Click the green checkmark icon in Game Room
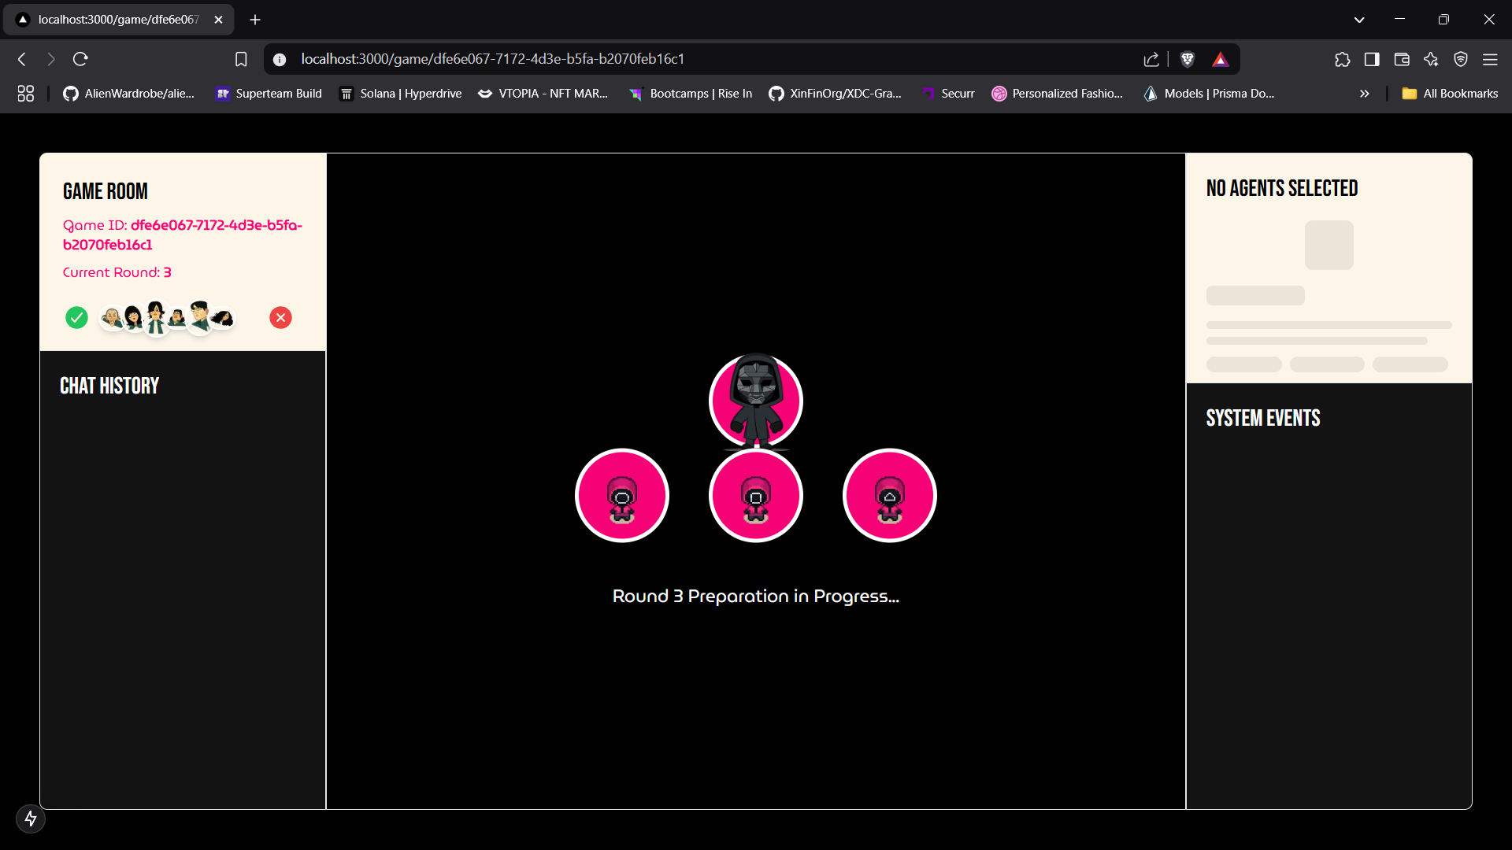Image resolution: width=1512 pixels, height=850 pixels. click(76, 317)
